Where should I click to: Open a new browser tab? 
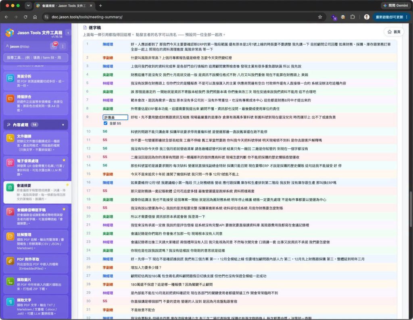[x=100, y=6]
